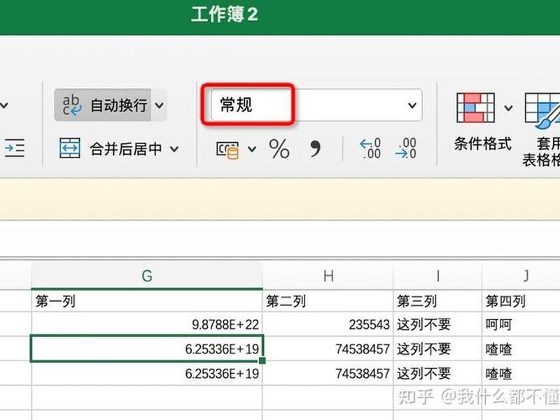The width and height of the screenshot is (560, 420).
Task: Select the cell 235543
Action: (328, 324)
